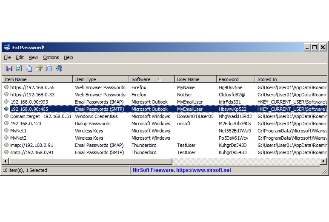Select the https://192.168.0.33 item name
This screenshot has width=329, height=222.
[32, 95]
